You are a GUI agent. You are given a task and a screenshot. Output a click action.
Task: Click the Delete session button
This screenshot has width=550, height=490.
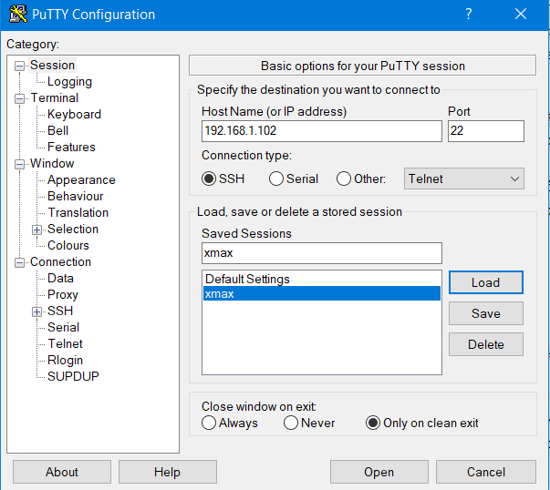485,344
